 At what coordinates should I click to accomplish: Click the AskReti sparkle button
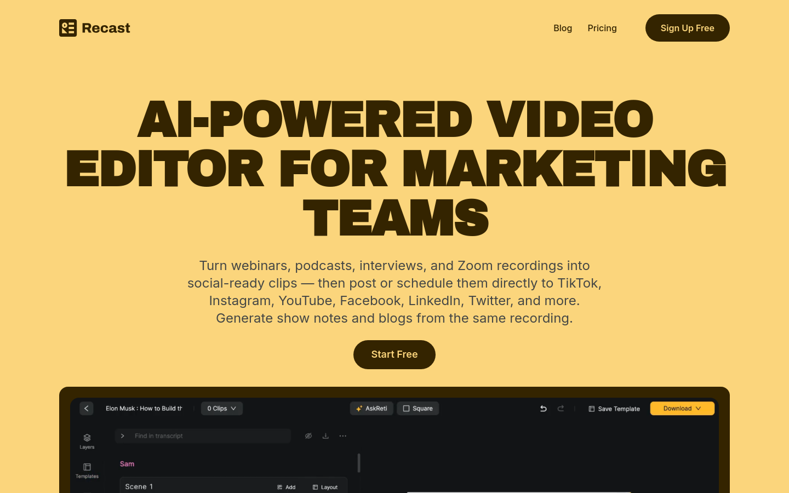click(371, 409)
